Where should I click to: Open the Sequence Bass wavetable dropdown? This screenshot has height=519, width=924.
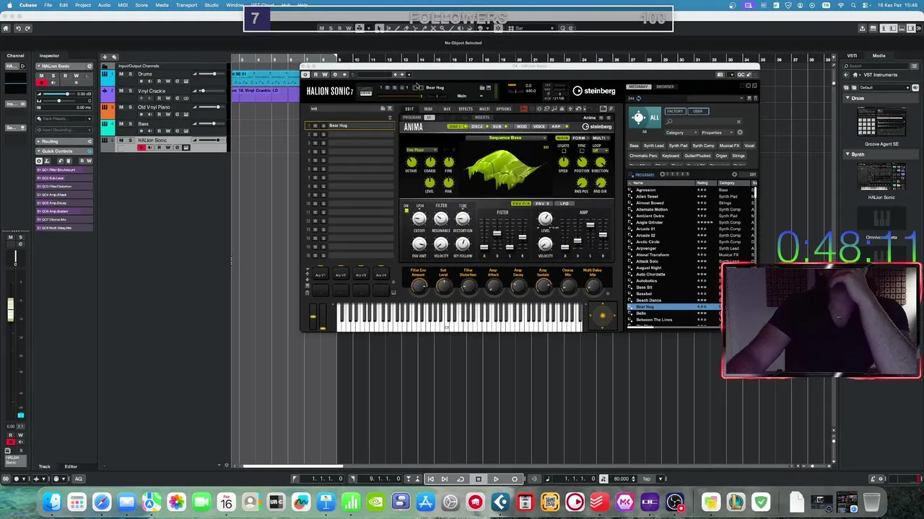506,138
